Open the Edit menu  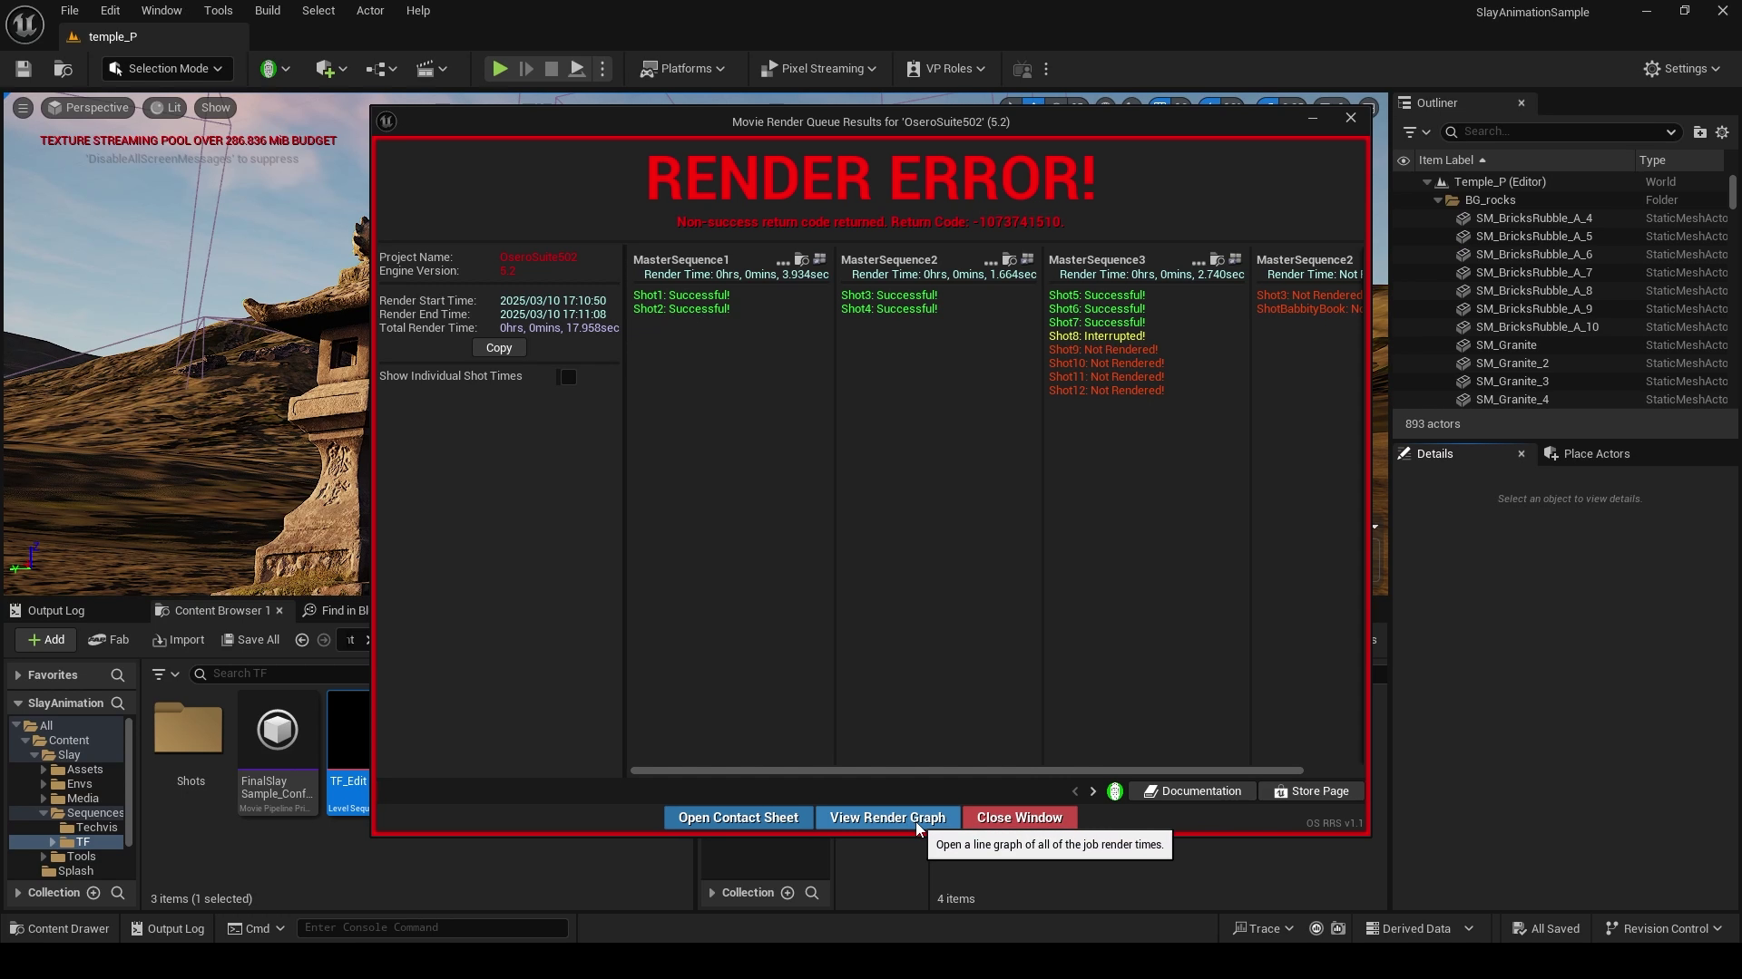[110, 11]
